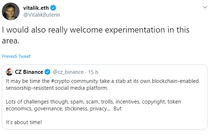This screenshot has height=135, width=211.
Task: Click CZ Binance's small Santa-hat avatar
Action: [x=9, y=72]
